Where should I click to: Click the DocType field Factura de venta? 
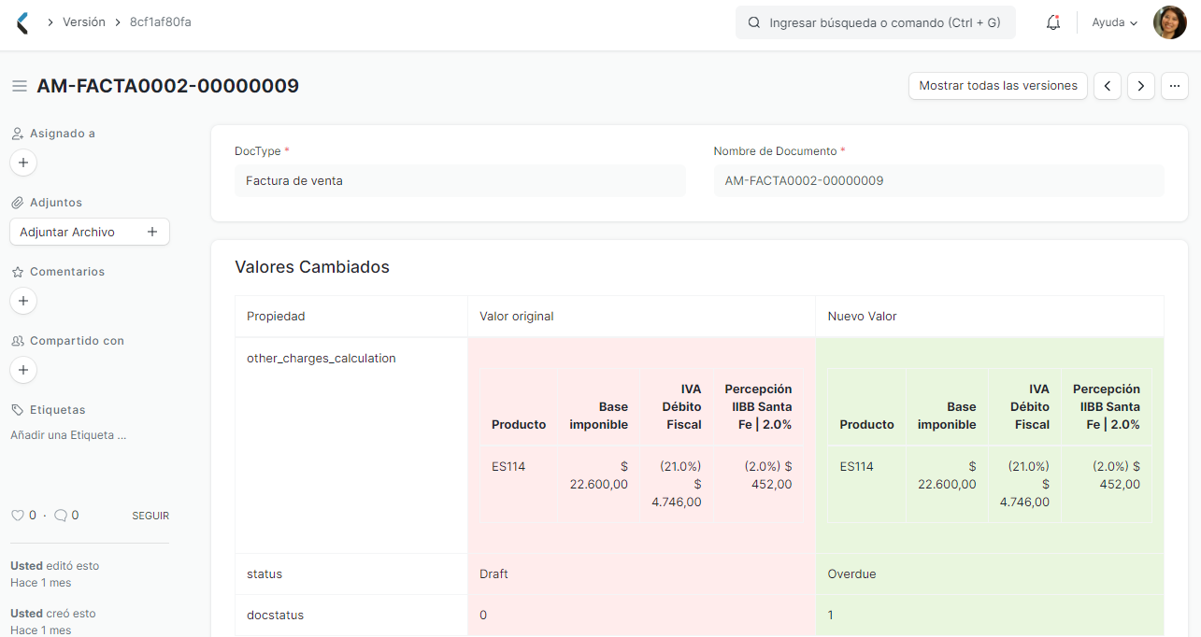point(460,181)
